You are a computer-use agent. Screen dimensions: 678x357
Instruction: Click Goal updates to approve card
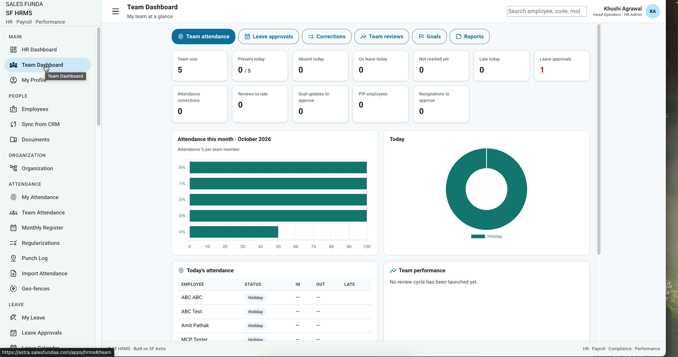[x=320, y=104]
